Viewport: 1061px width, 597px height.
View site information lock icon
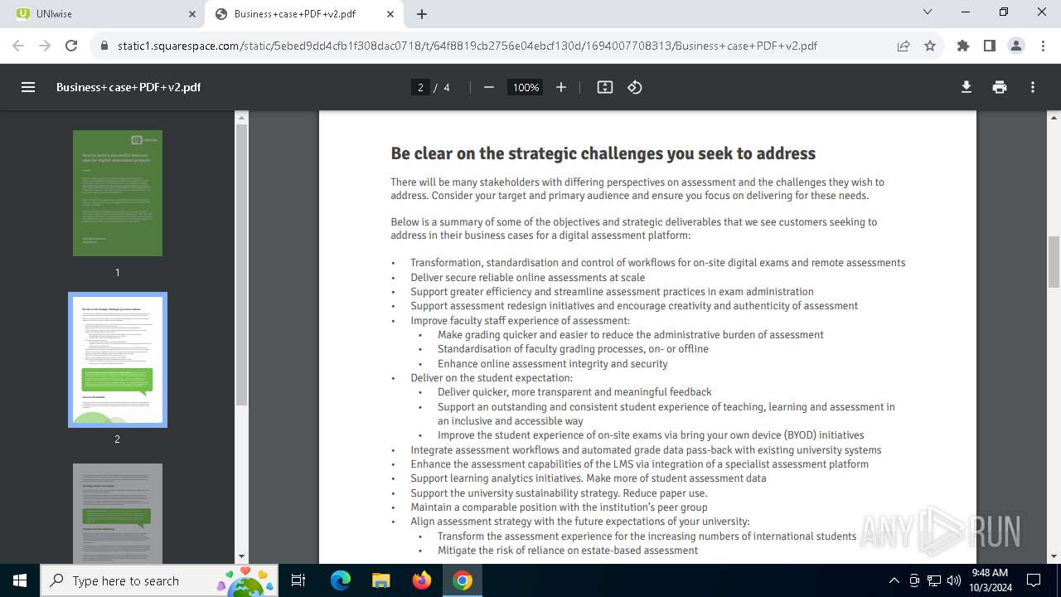(x=104, y=46)
